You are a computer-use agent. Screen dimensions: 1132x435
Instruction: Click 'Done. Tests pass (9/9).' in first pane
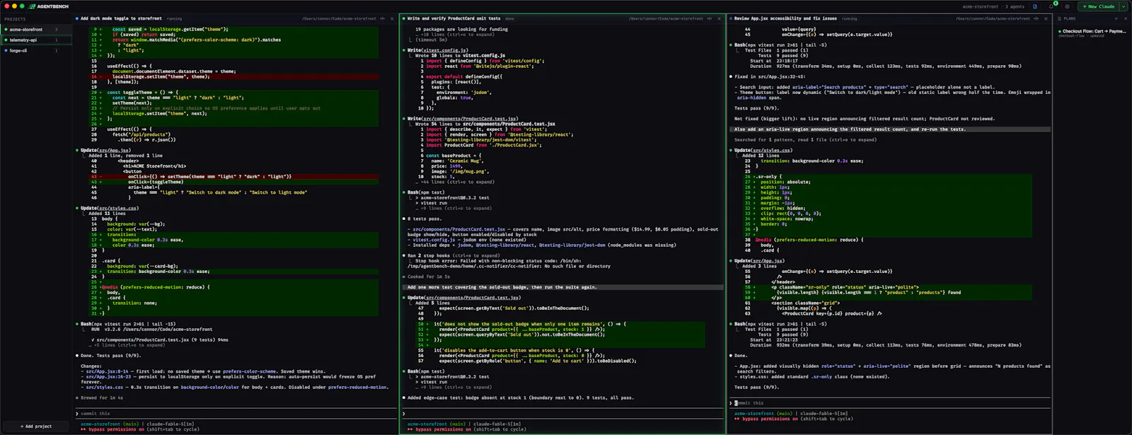coord(110,356)
